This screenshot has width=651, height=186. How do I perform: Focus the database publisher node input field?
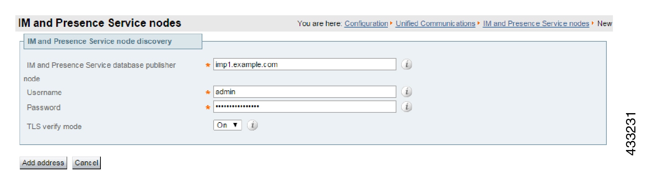pos(304,65)
